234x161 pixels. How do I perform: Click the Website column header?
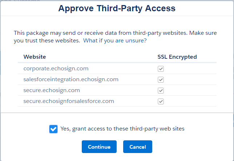coord(35,57)
